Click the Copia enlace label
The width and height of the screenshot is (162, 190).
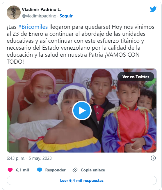(x=93, y=170)
